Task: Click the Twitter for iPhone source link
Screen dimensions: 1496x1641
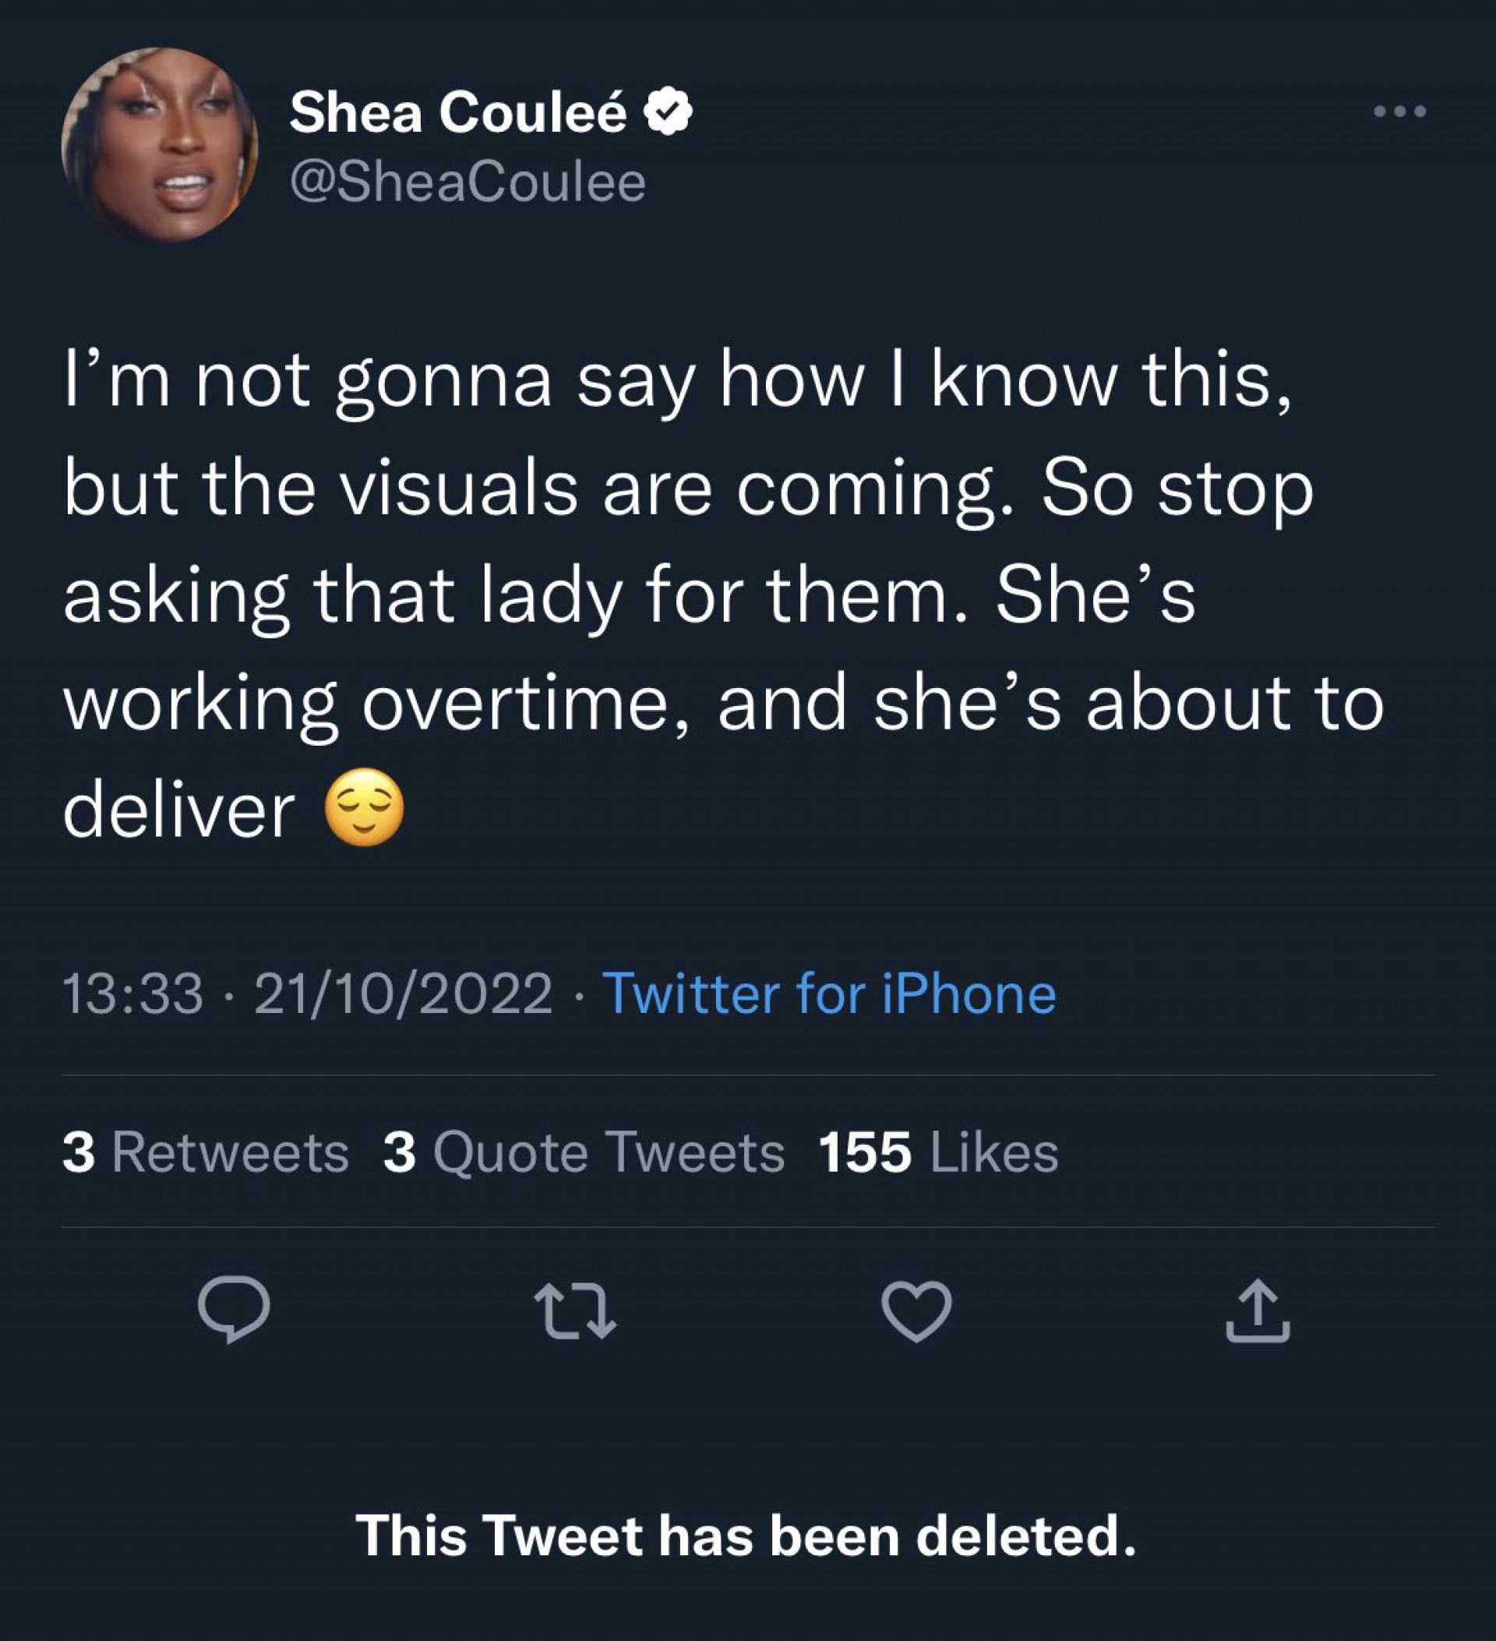Action: click(828, 994)
